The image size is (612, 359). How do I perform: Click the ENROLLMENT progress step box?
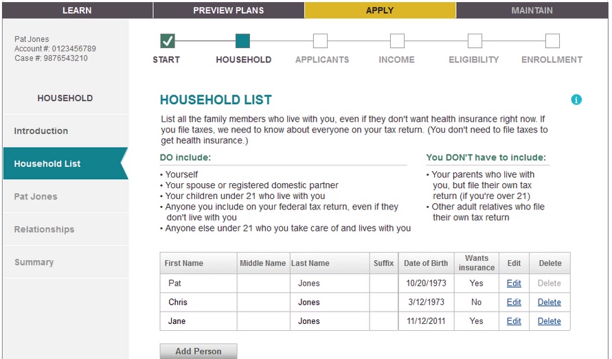tap(552, 40)
